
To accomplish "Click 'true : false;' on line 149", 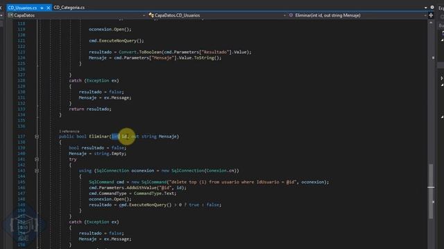I will point(205,205).
